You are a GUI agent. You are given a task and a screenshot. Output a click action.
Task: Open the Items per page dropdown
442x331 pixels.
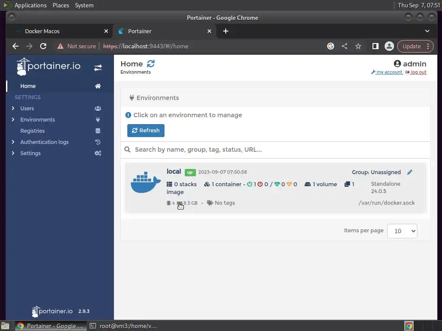pyautogui.click(x=402, y=231)
